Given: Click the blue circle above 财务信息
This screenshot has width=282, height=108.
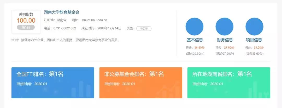Looking at the screenshot, I should tap(225, 27).
